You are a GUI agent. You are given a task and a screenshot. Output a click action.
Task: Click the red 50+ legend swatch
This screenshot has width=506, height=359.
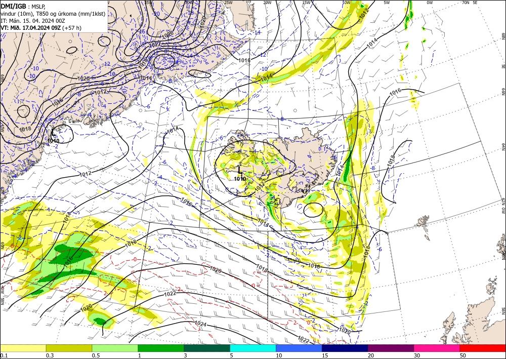pyautogui.click(x=483, y=348)
